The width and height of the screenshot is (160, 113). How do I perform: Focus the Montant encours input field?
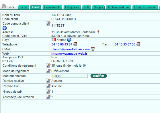pyautogui.click(x=70, y=76)
